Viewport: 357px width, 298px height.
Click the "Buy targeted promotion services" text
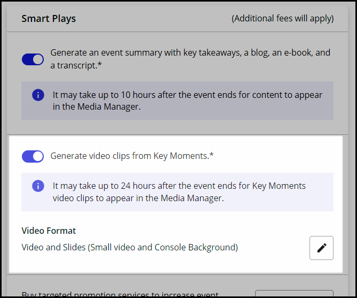point(120,294)
